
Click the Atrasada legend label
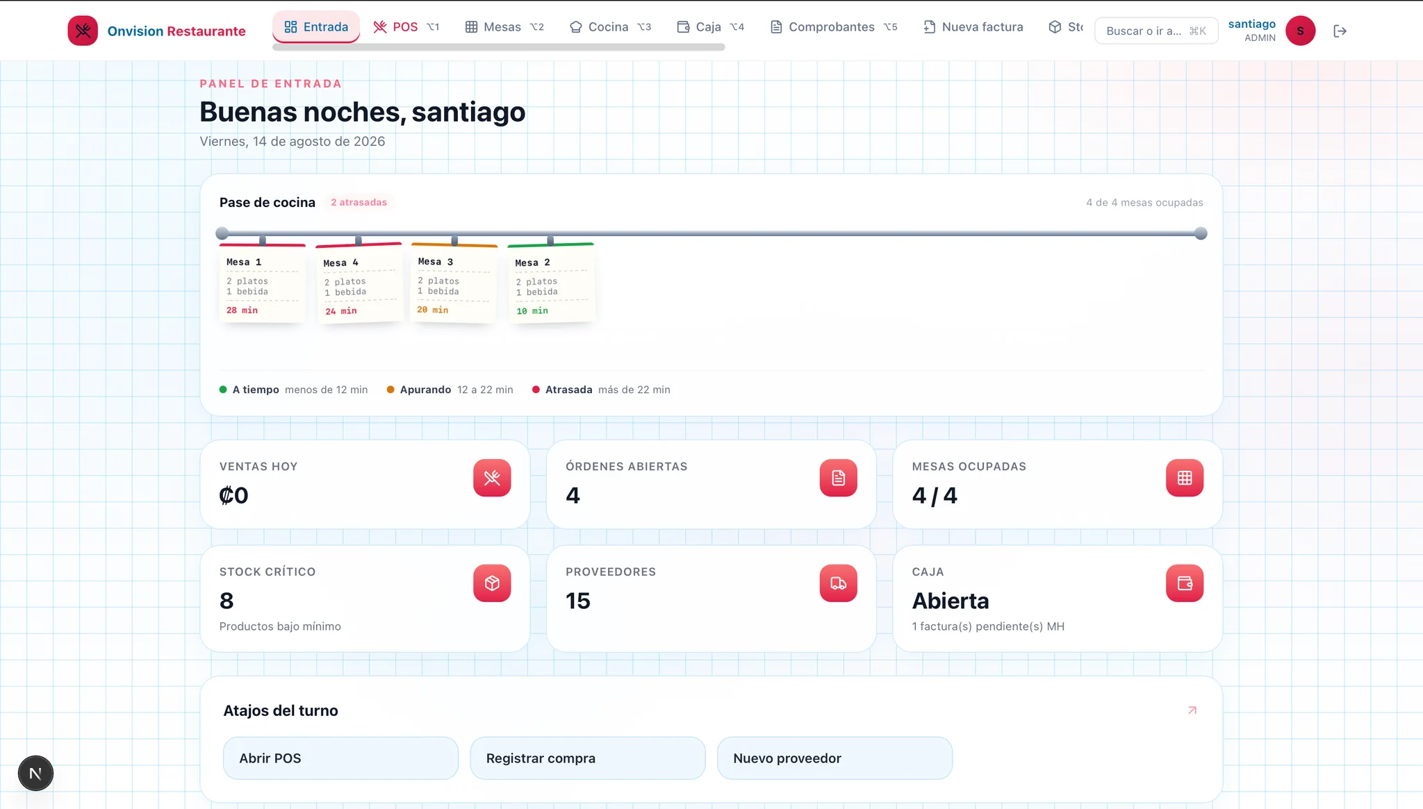pyautogui.click(x=568, y=390)
